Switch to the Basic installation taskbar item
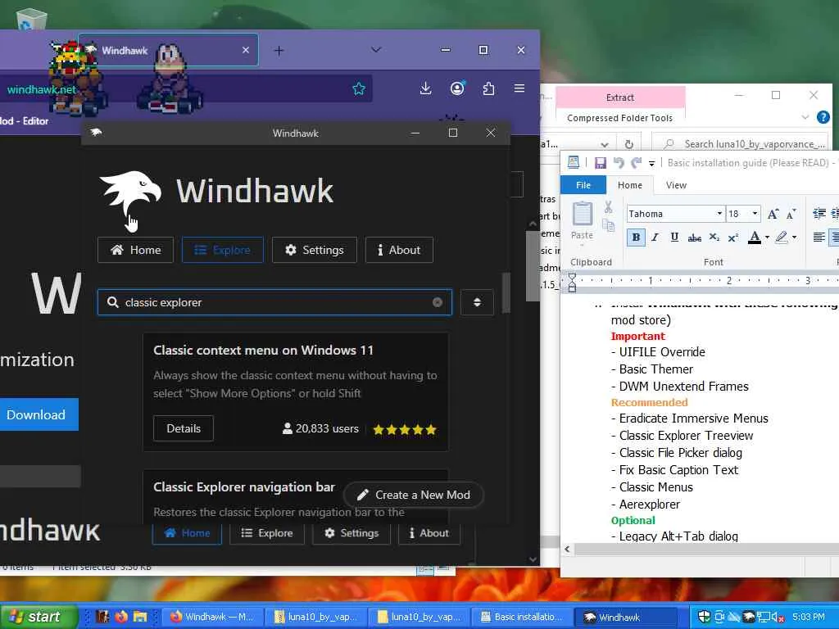 [x=524, y=617]
